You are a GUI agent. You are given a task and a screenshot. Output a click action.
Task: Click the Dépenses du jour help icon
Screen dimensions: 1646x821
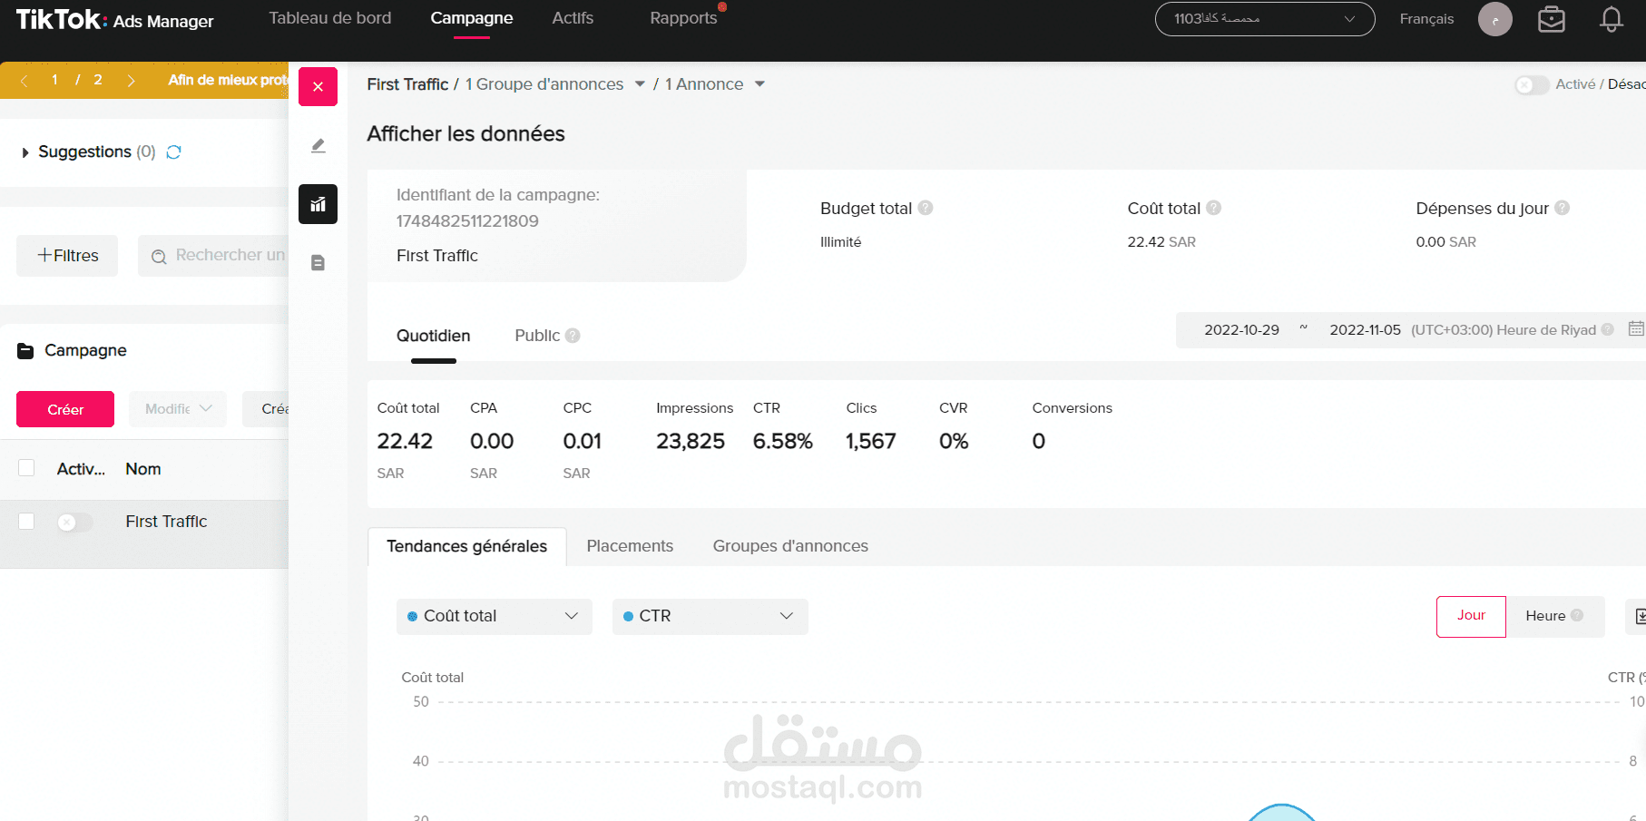click(1563, 208)
